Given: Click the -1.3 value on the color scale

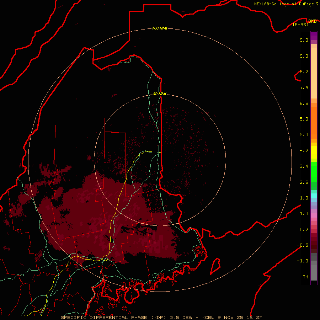Looking at the screenshot, I should (303, 261).
